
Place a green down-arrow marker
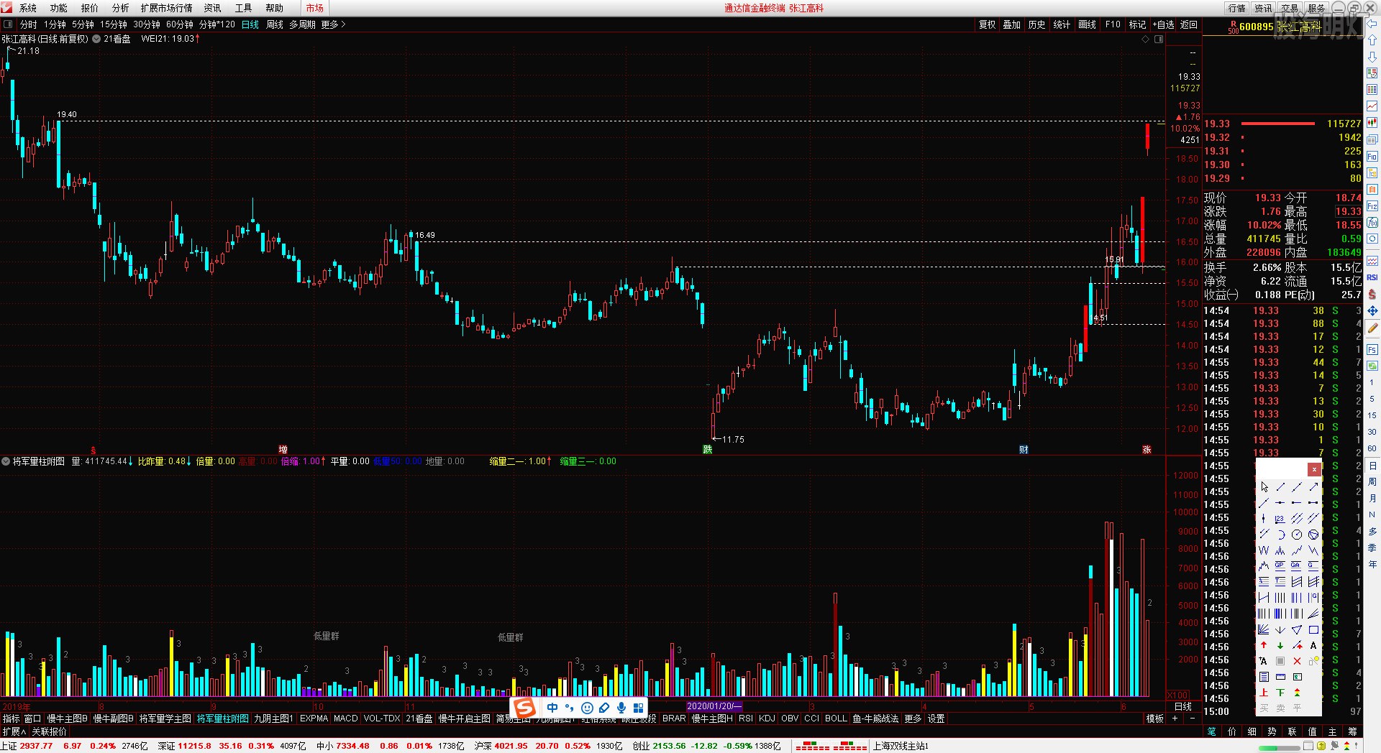click(x=1280, y=645)
